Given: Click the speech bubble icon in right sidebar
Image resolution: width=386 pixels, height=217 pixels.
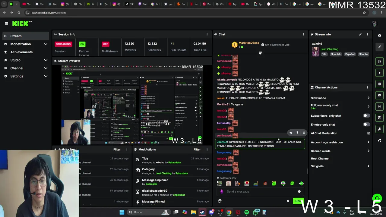Looking at the screenshot, I should (x=379, y=95).
